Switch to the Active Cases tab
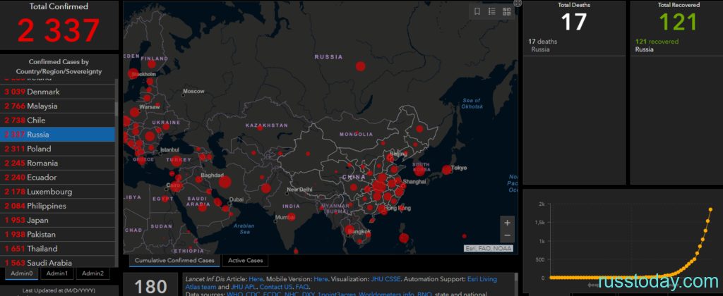This screenshot has height=296, width=723. pos(245,261)
